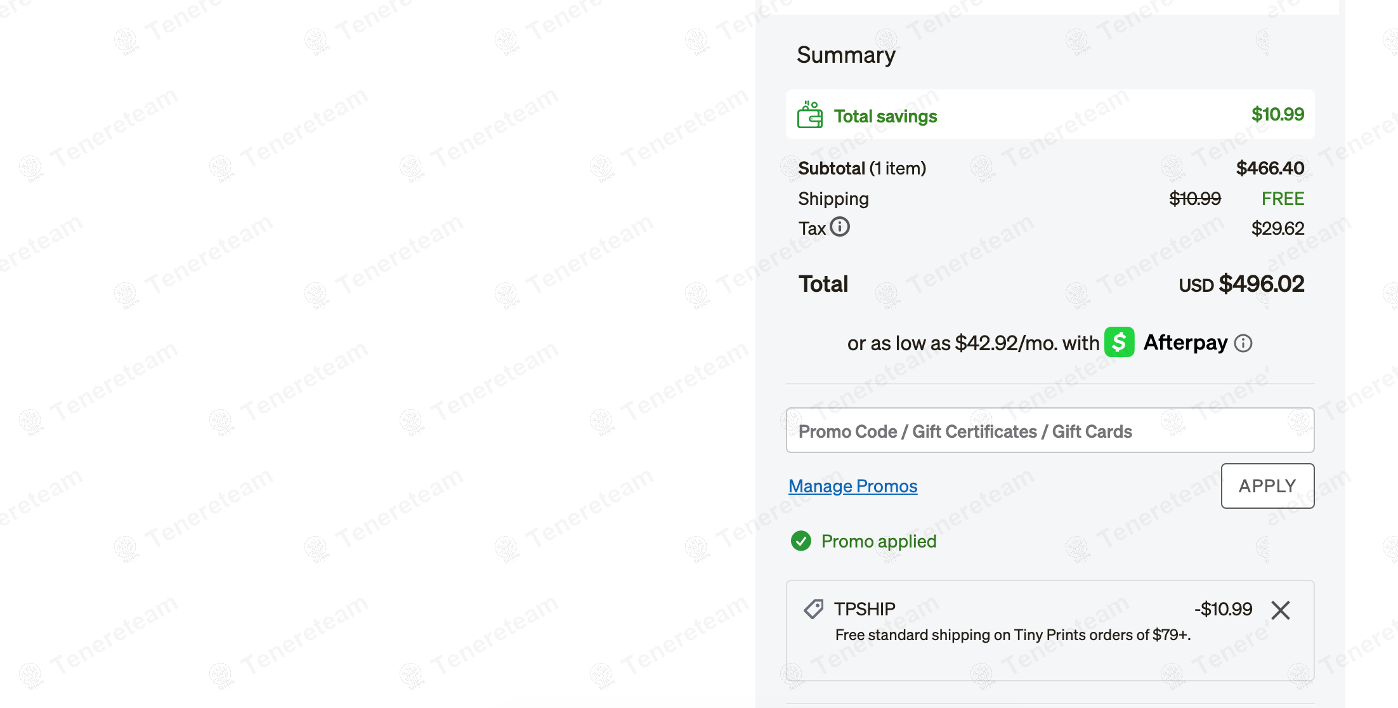The width and height of the screenshot is (1398, 708).
Task: Click the TPSHIP promo code name
Action: (x=865, y=609)
